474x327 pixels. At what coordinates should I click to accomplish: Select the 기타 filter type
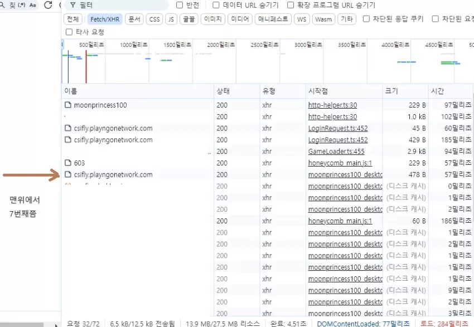point(347,19)
